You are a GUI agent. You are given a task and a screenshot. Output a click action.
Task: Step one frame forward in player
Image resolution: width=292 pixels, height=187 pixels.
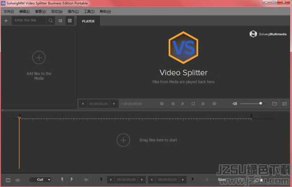point(203,104)
